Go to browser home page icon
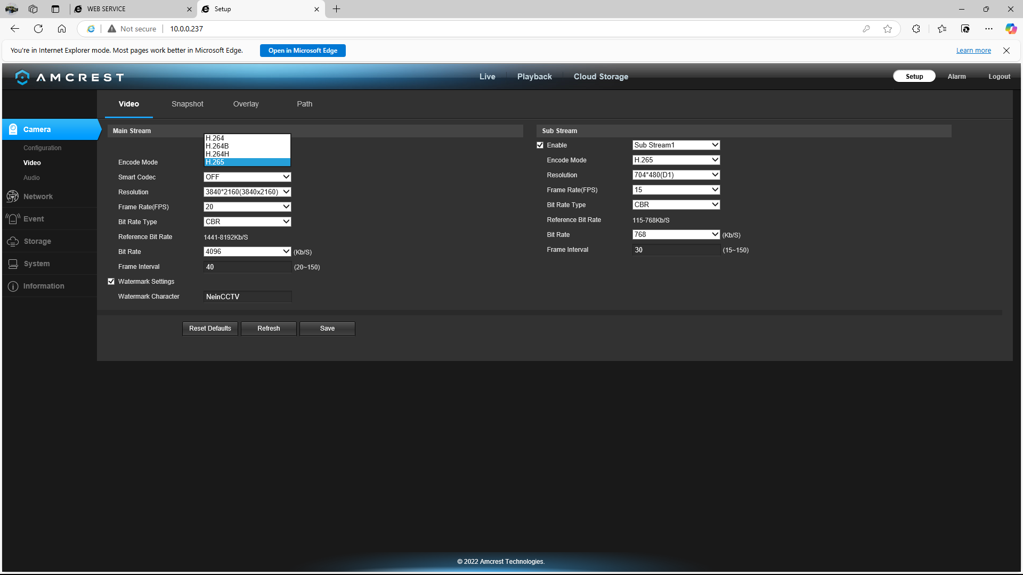Image resolution: width=1023 pixels, height=575 pixels. click(62, 29)
